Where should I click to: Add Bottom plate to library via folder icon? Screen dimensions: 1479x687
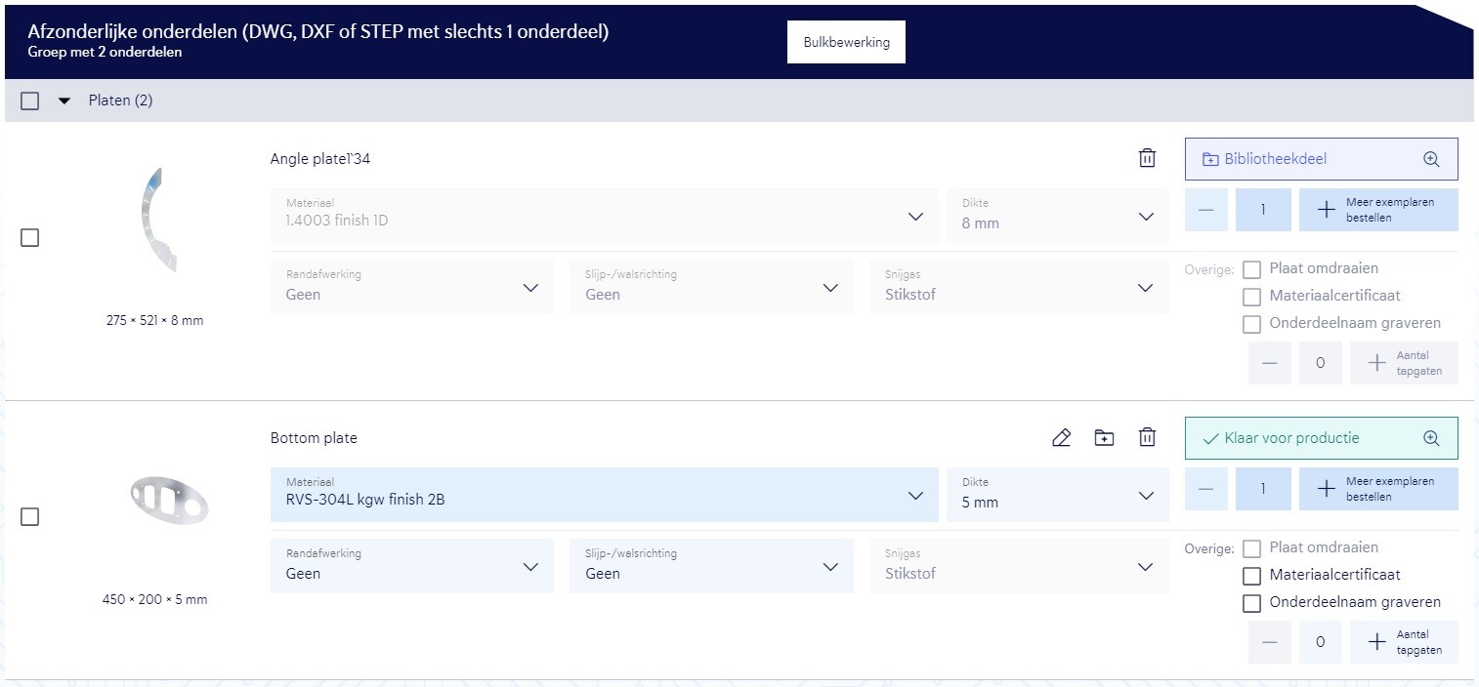[x=1104, y=438]
